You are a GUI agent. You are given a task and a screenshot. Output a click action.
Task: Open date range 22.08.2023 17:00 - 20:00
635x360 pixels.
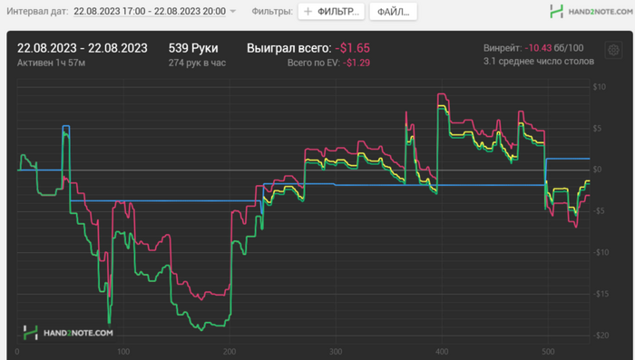pos(150,12)
